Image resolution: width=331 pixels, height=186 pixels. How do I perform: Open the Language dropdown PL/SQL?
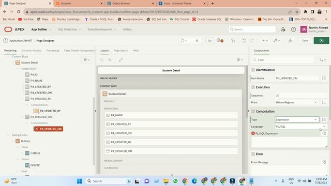[301, 127]
